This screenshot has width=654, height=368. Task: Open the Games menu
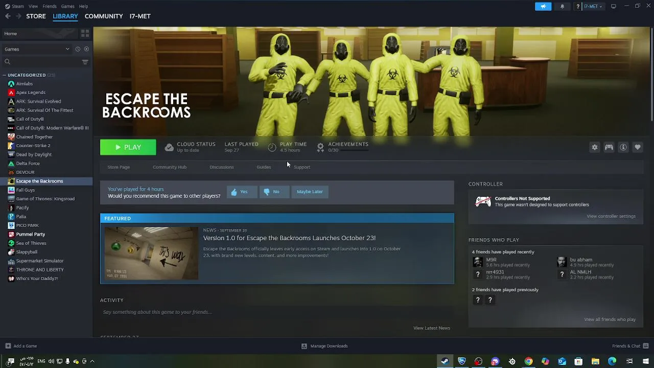point(67,6)
